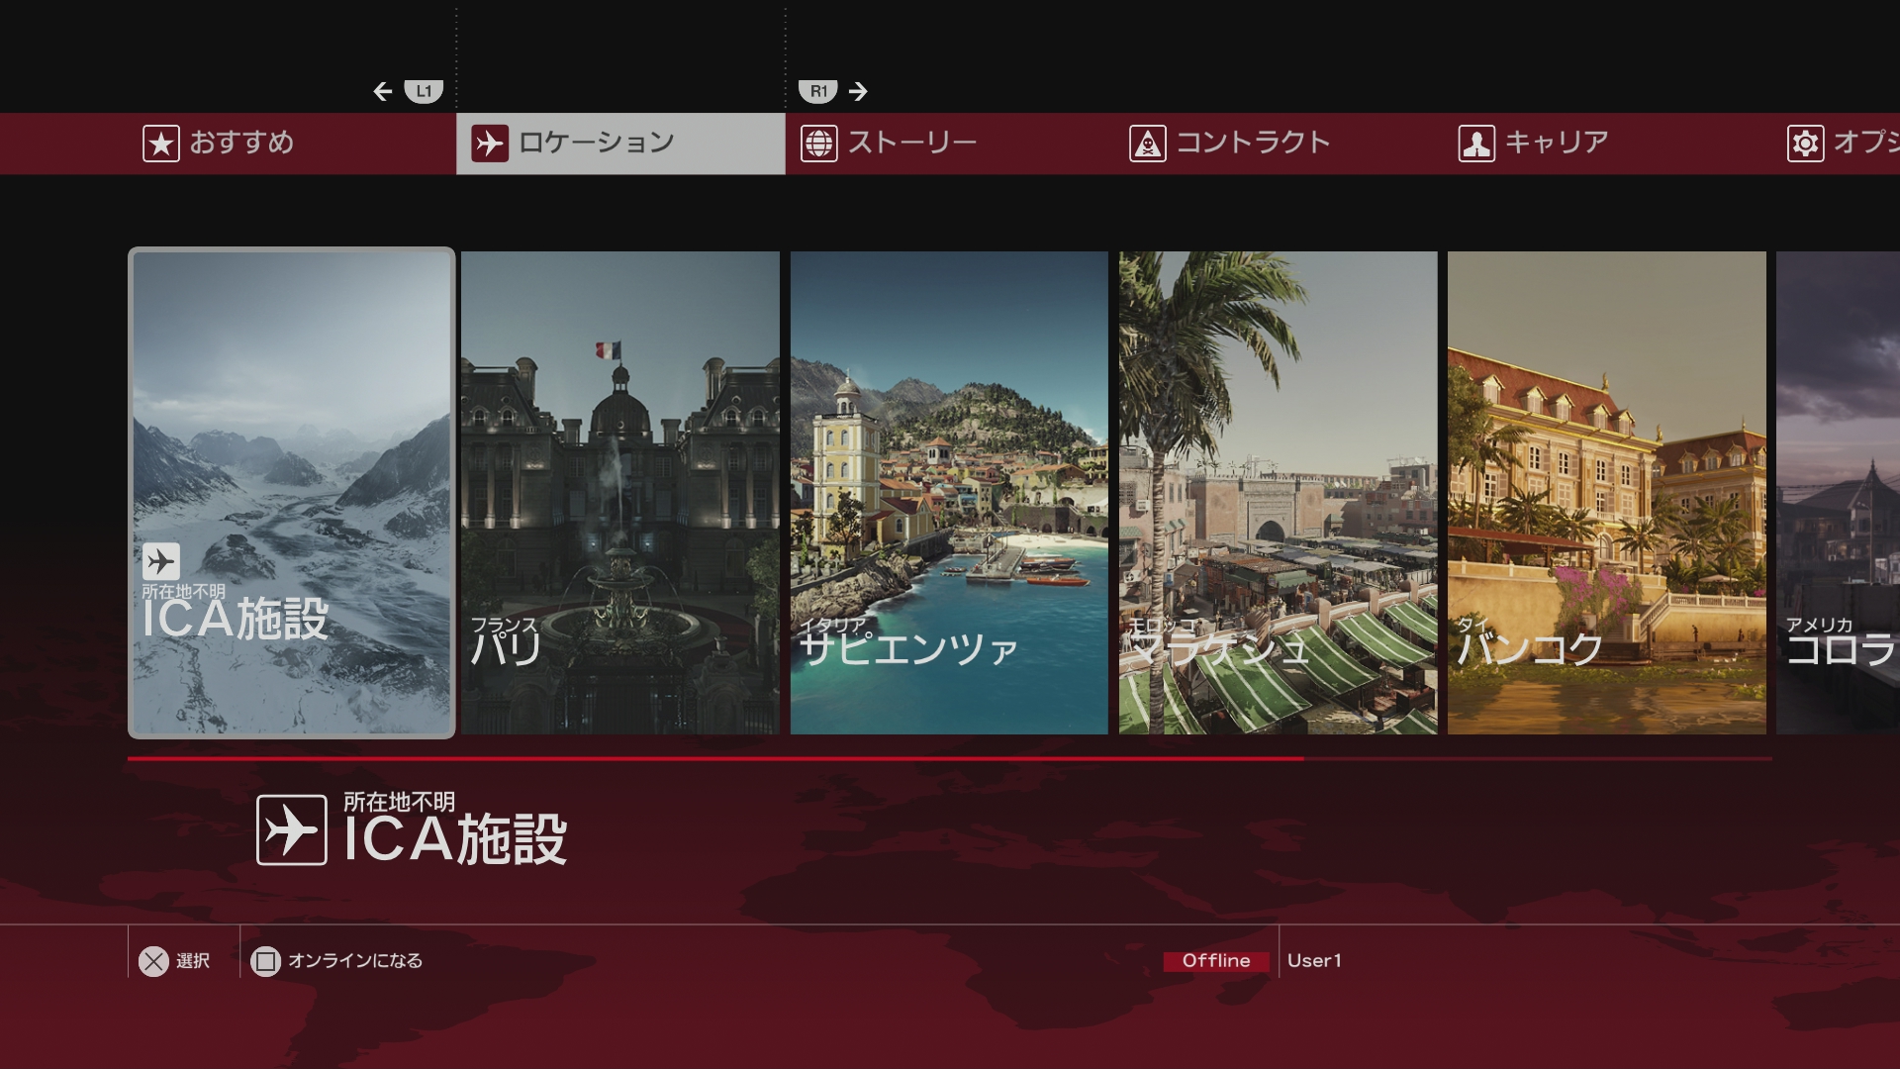Click the globe icon beside ストーリー
Image resolution: width=1900 pixels, height=1069 pixels.
[x=818, y=144]
